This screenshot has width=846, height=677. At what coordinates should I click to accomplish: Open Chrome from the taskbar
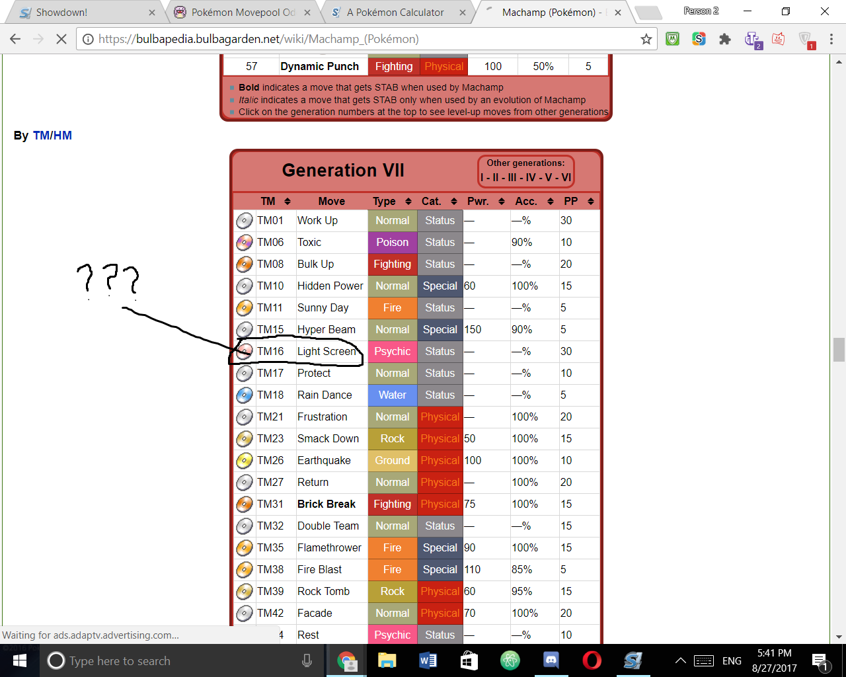pos(346,660)
